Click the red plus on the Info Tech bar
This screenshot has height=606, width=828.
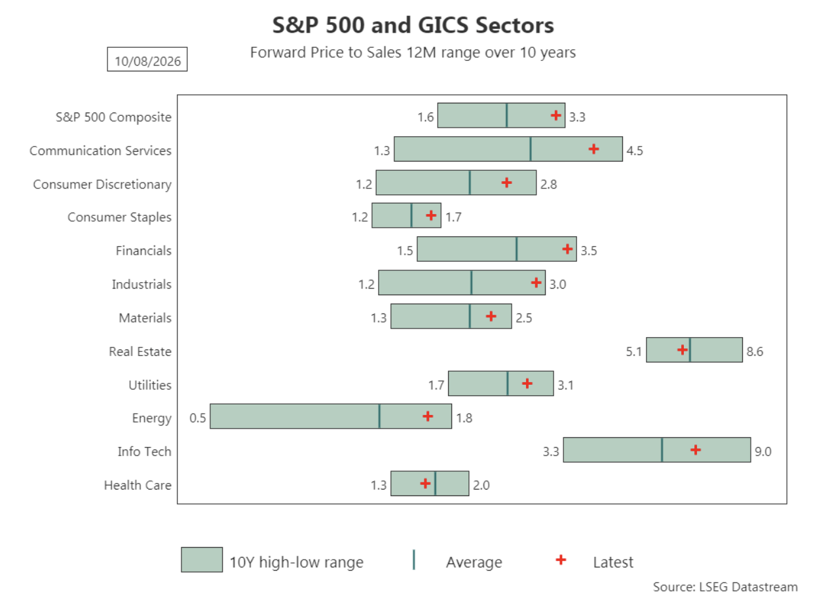[x=696, y=450]
